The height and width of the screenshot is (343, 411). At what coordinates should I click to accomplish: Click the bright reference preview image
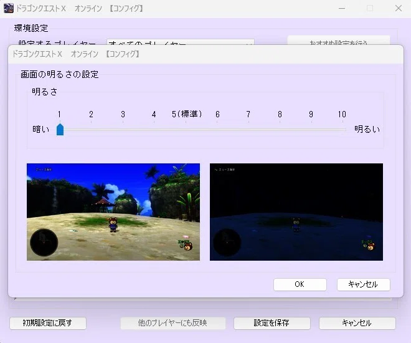click(113, 212)
